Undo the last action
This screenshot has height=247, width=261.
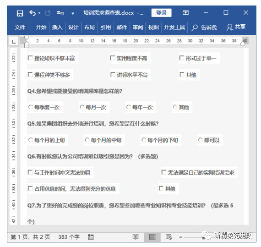coord(33,13)
